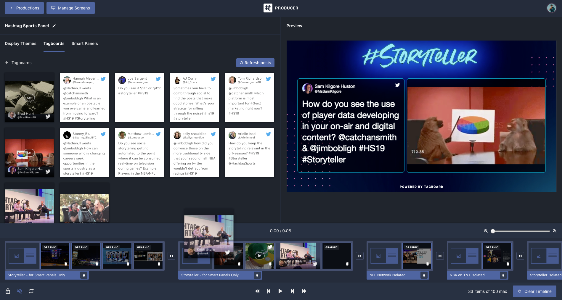Select the dark night stadium graphic in timeline
This screenshot has height=300, width=562.
[x=86, y=256]
